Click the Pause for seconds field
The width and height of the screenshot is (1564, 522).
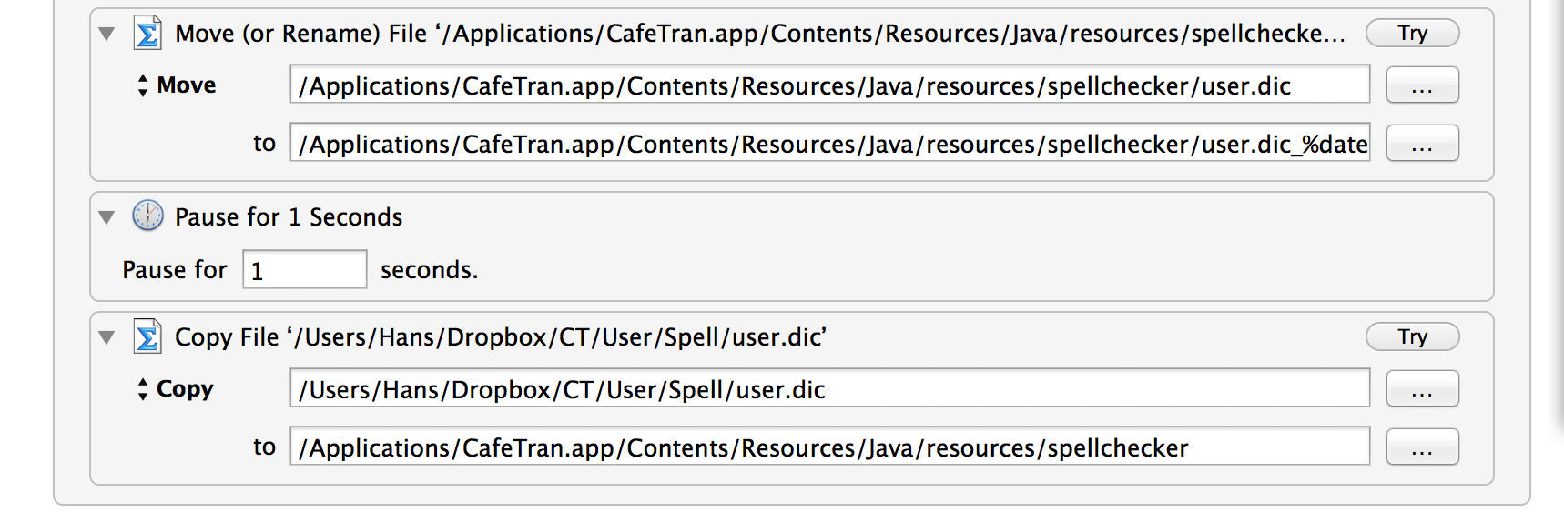click(304, 270)
